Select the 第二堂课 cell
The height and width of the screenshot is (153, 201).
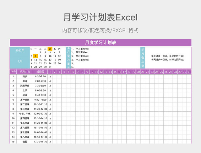(x=25, y=104)
